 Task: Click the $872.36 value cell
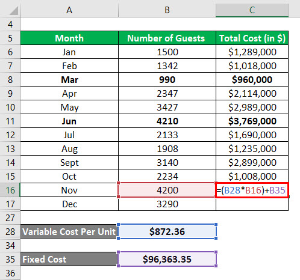[167, 231]
